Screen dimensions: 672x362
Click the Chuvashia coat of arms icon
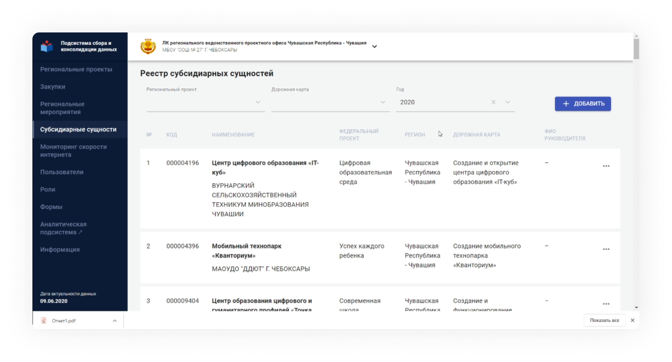[148, 46]
